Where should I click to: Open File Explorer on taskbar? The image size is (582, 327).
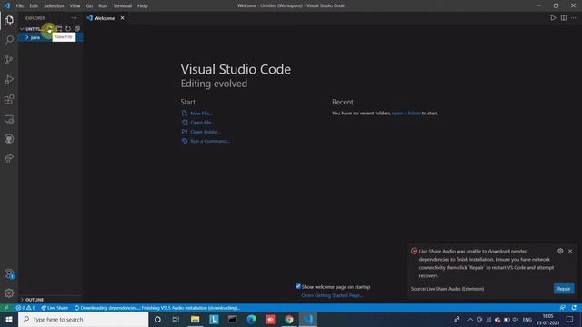tap(195, 319)
